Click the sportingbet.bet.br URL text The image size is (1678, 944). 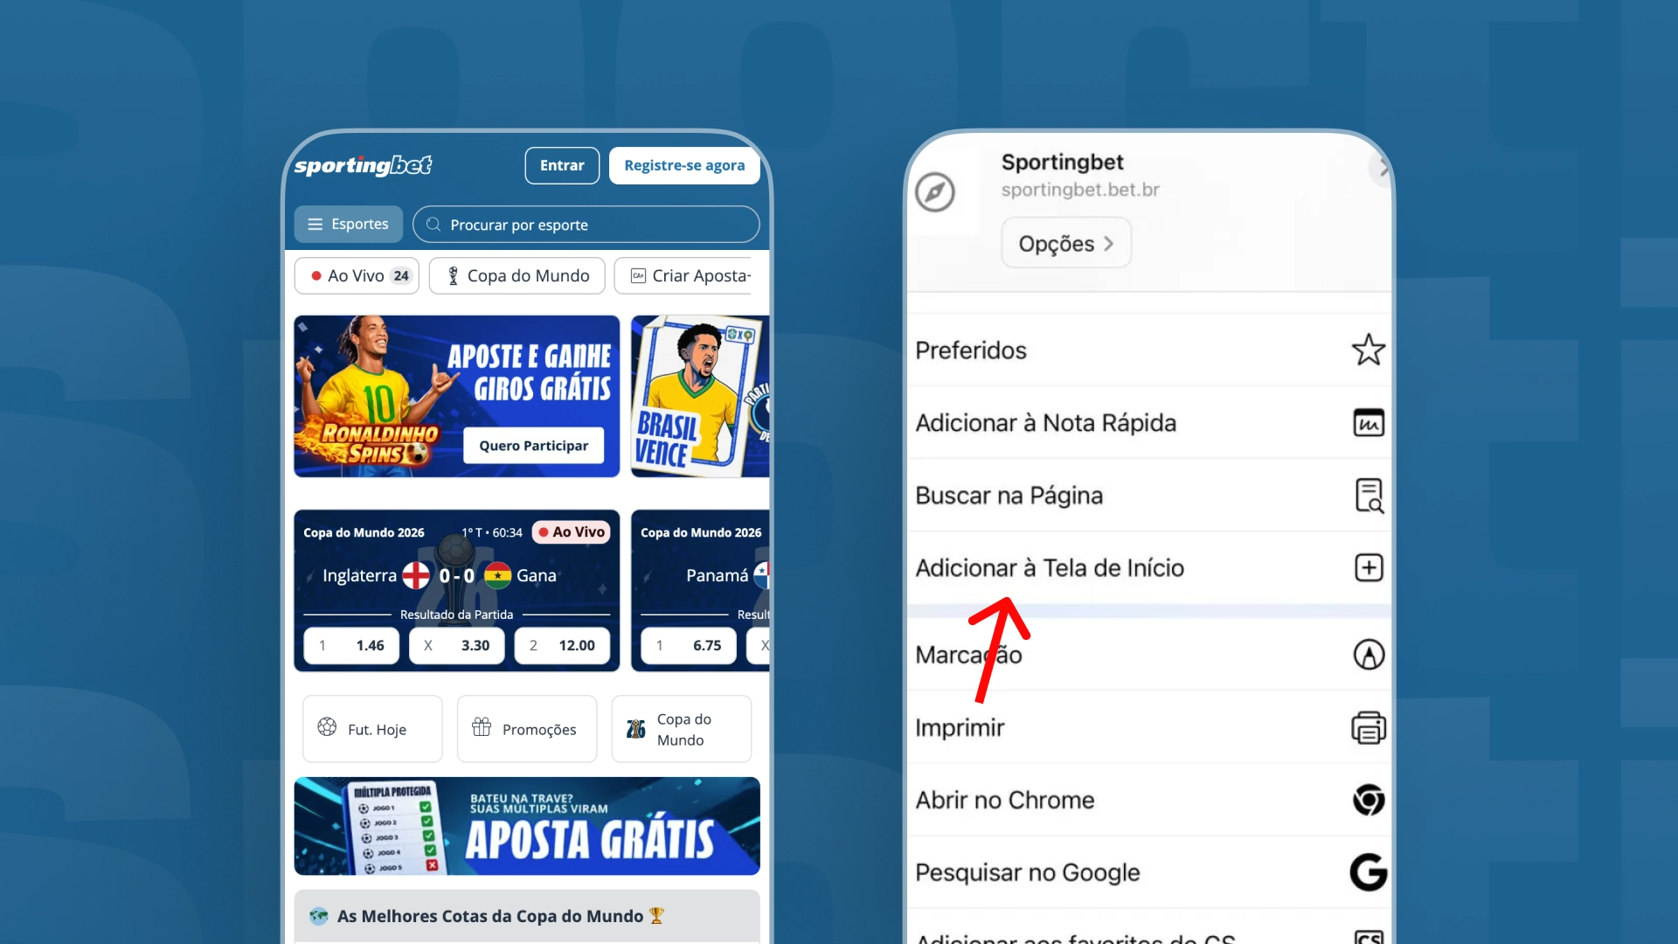click(1080, 190)
